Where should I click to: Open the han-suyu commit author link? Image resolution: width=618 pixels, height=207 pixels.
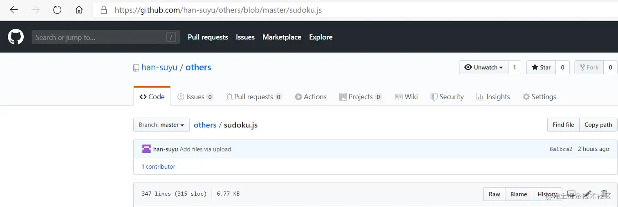coord(166,149)
